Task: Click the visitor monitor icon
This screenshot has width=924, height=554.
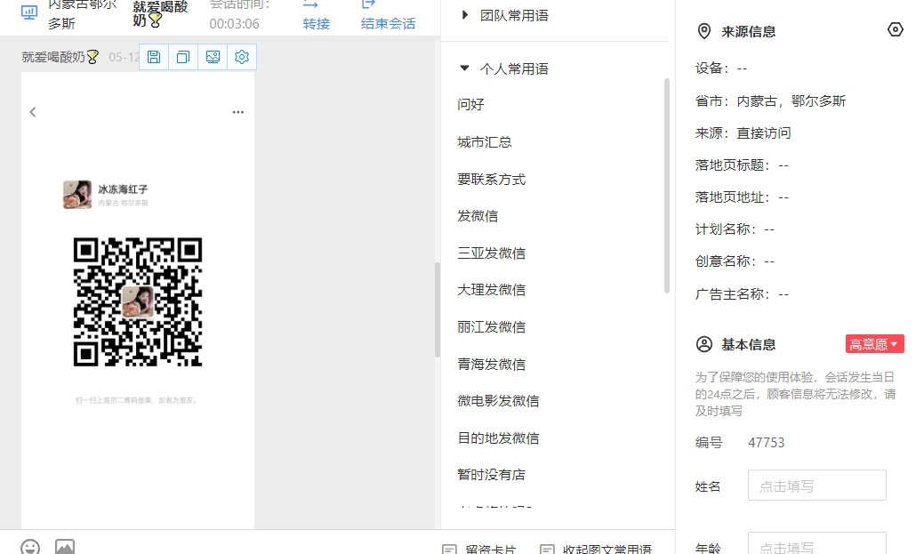Action: pyautogui.click(x=28, y=12)
